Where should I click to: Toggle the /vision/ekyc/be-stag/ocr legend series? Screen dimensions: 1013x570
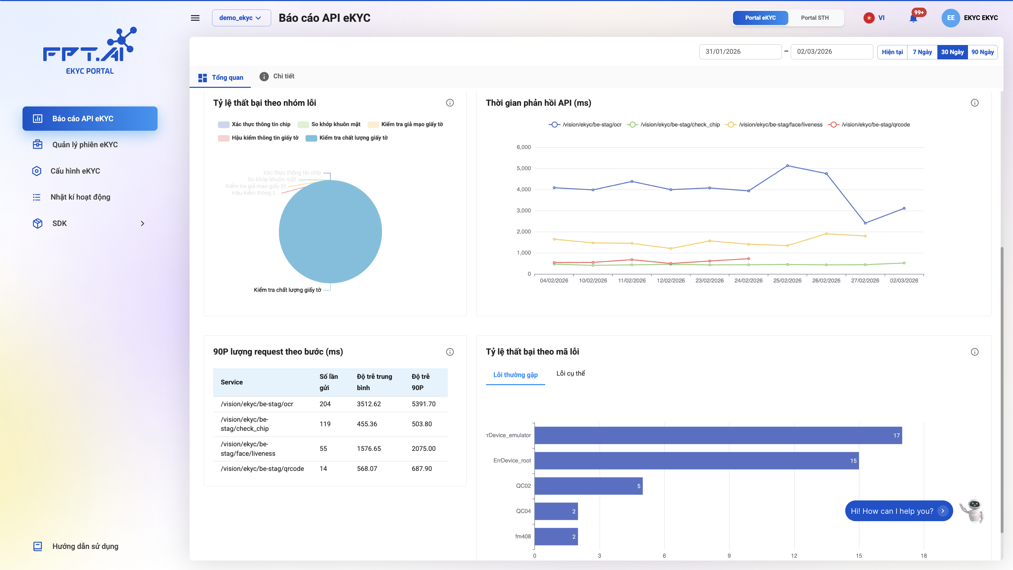(585, 124)
